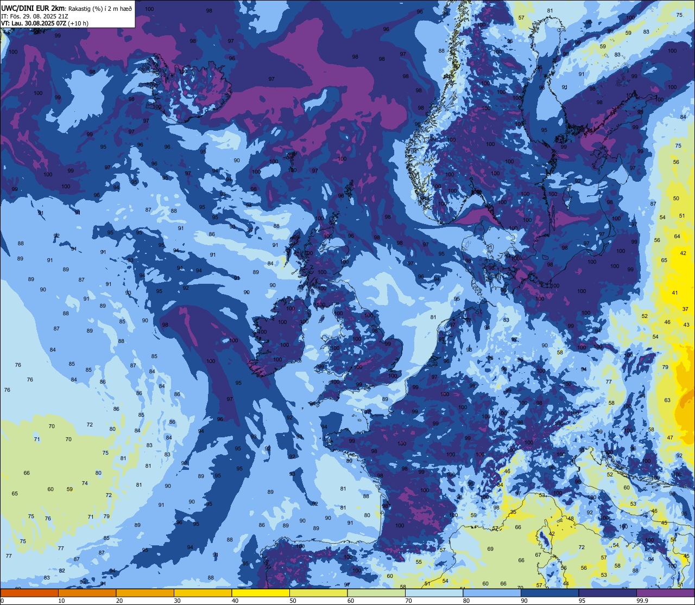This screenshot has width=695, height=605.
Task: Click the dark navy 95–99.9 legend swatch
Action: pyautogui.click(x=608, y=593)
